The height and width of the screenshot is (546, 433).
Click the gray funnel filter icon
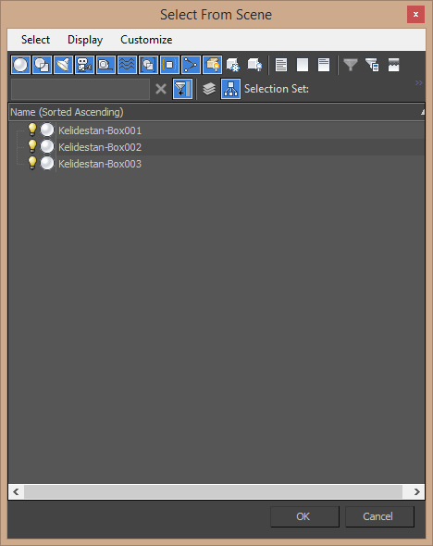pos(351,65)
